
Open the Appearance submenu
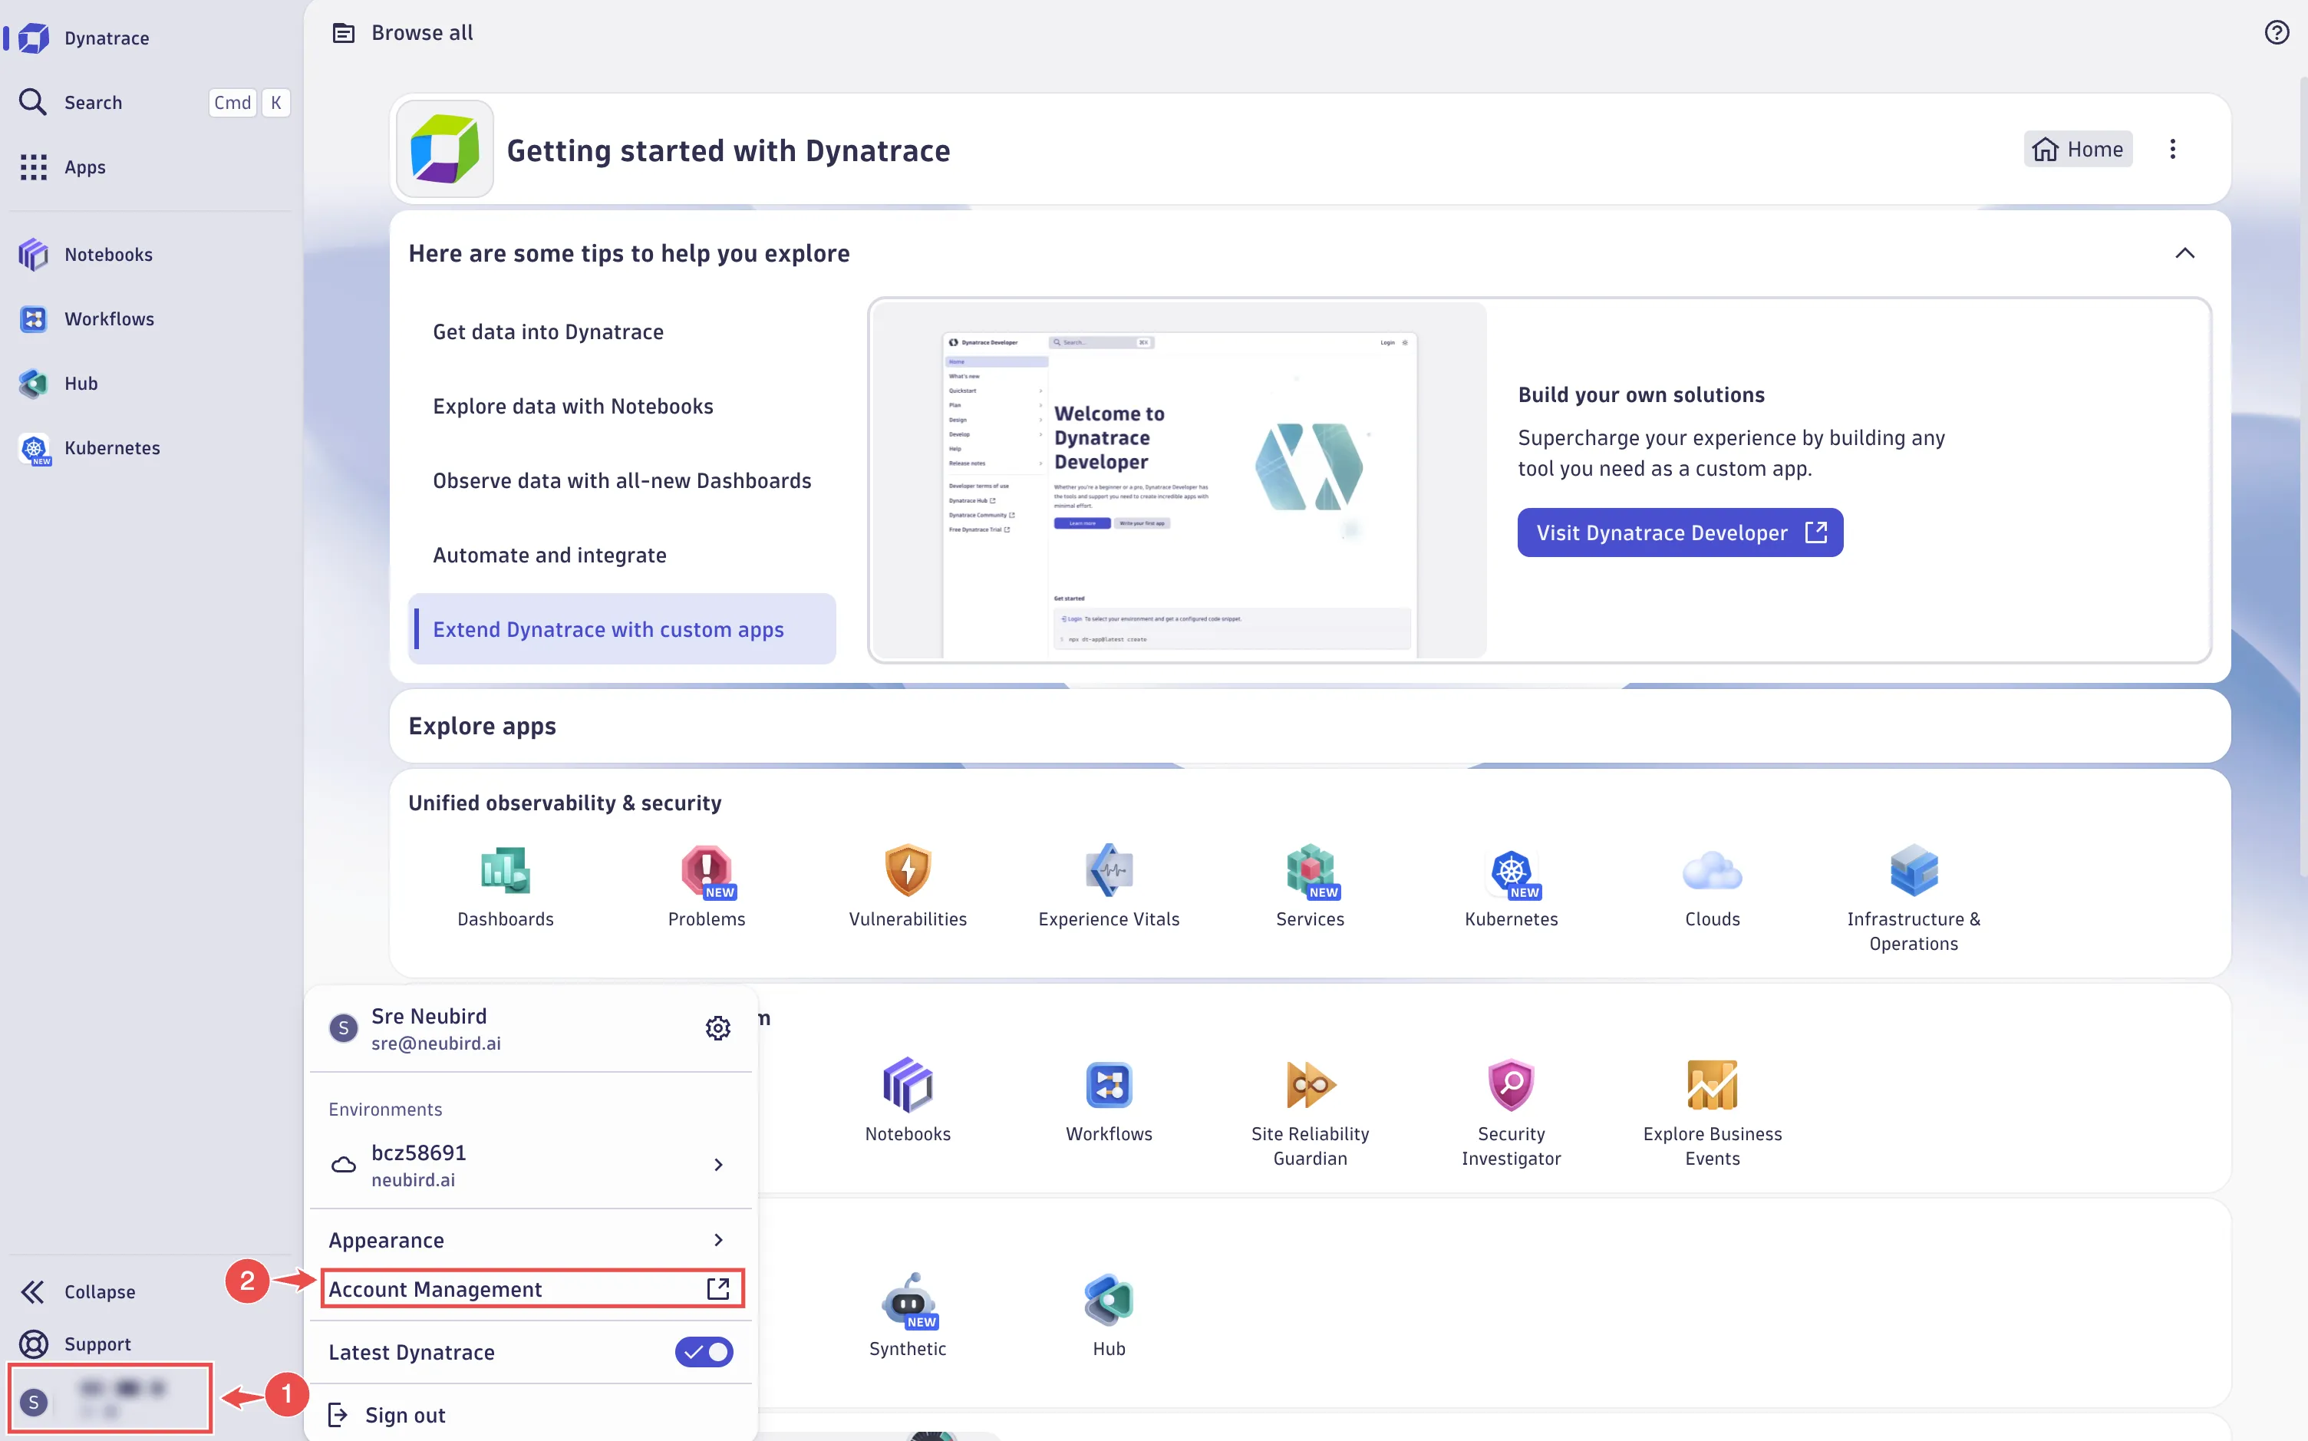coord(531,1239)
